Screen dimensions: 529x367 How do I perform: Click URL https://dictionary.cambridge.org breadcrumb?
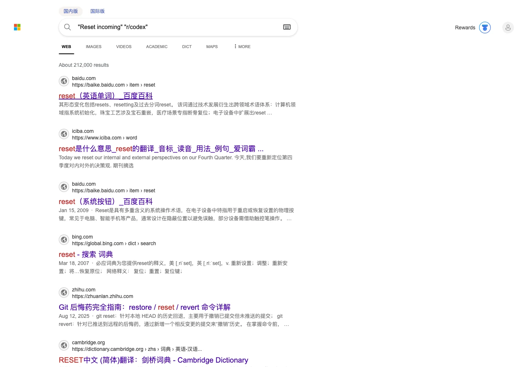coord(137,349)
